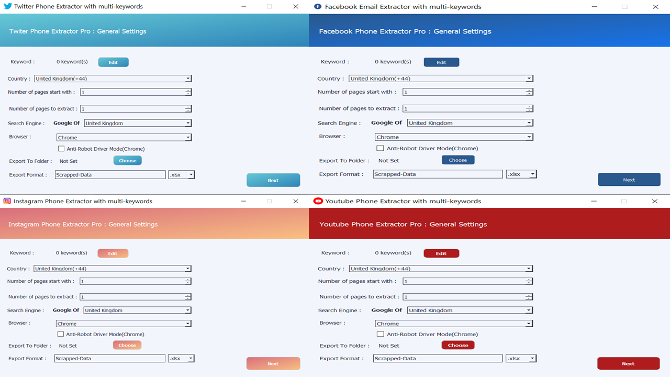Open Search Engine dropdown in Facebook window
670x377 pixels.
coord(470,123)
